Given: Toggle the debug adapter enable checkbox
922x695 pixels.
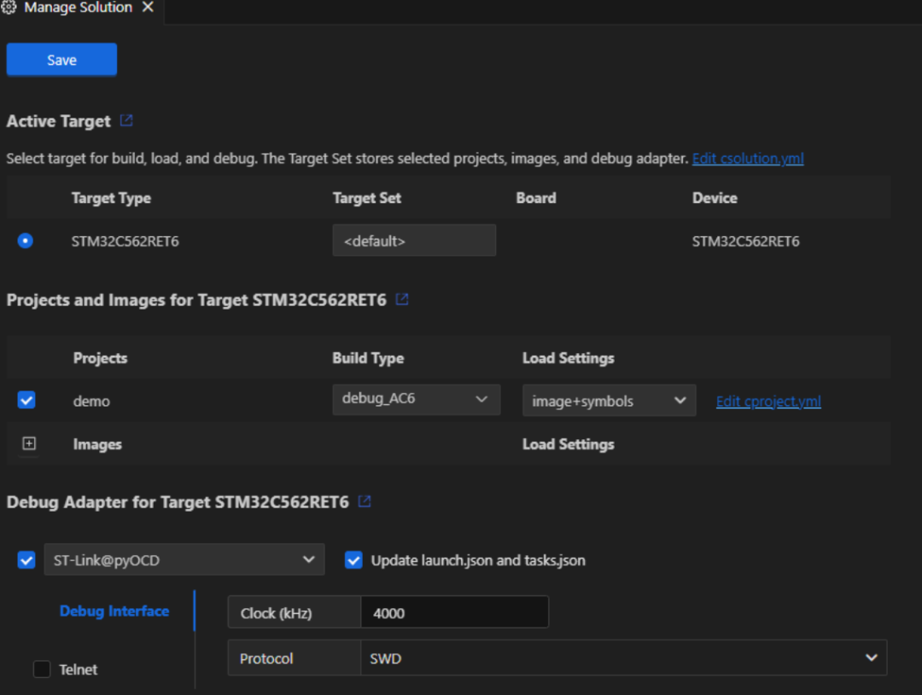Looking at the screenshot, I should 26,560.
